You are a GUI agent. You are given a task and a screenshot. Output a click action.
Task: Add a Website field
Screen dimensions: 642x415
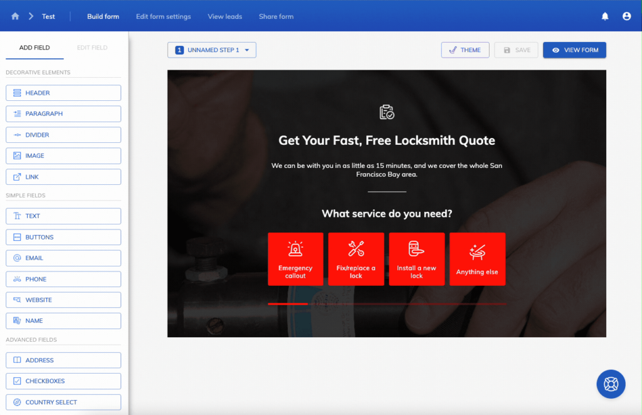click(63, 300)
